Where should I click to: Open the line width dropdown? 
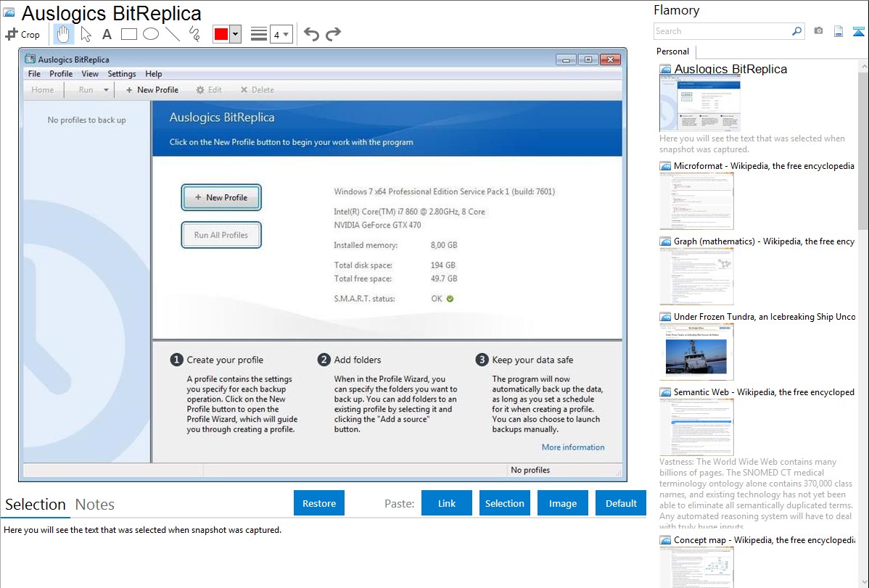(x=281, y=34)
